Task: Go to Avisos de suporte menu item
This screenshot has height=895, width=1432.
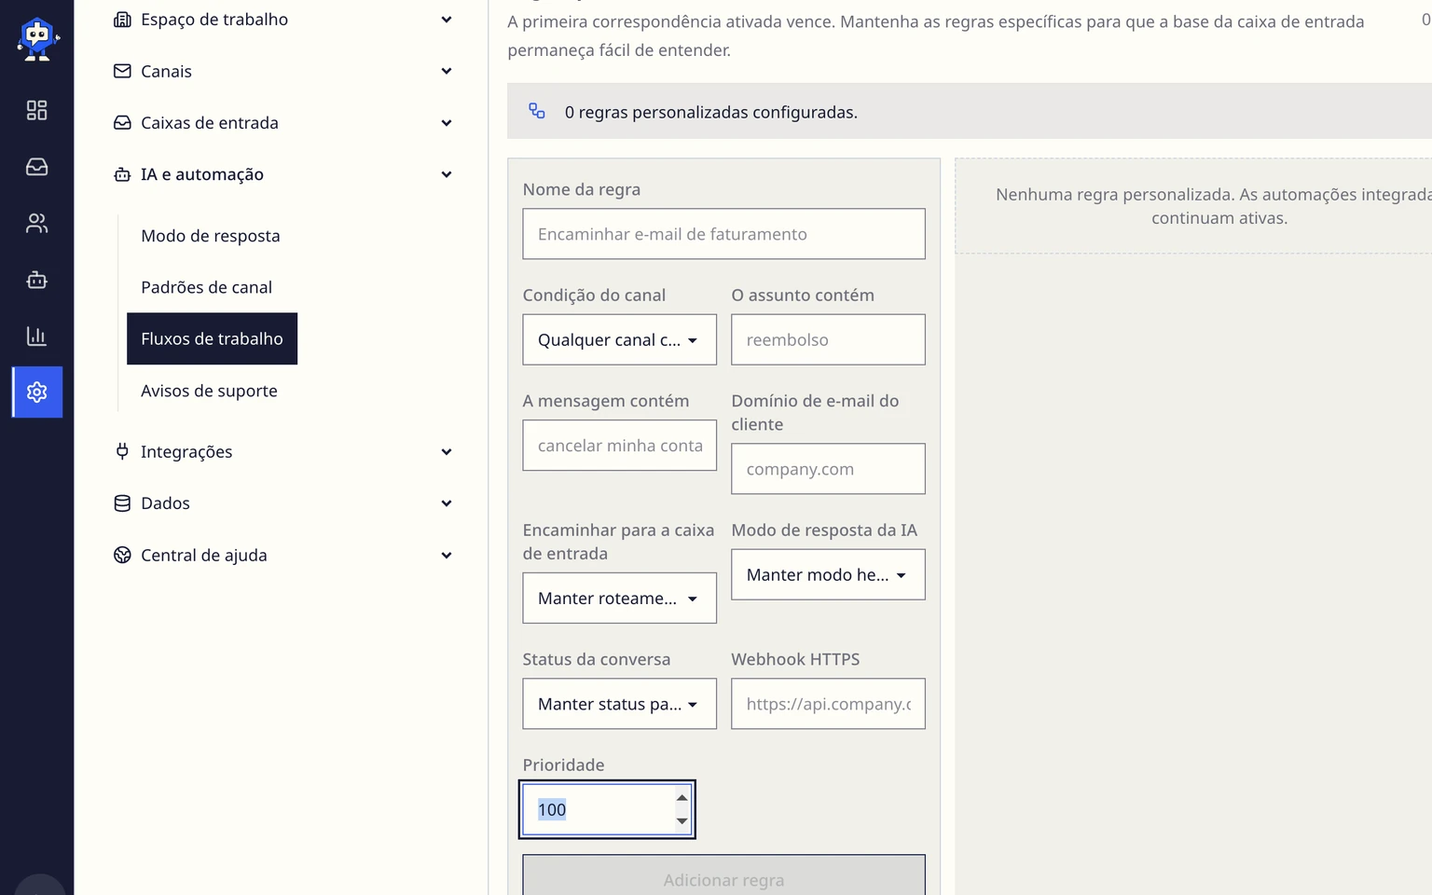Action: pyautogui.click(x=210, y=391)
